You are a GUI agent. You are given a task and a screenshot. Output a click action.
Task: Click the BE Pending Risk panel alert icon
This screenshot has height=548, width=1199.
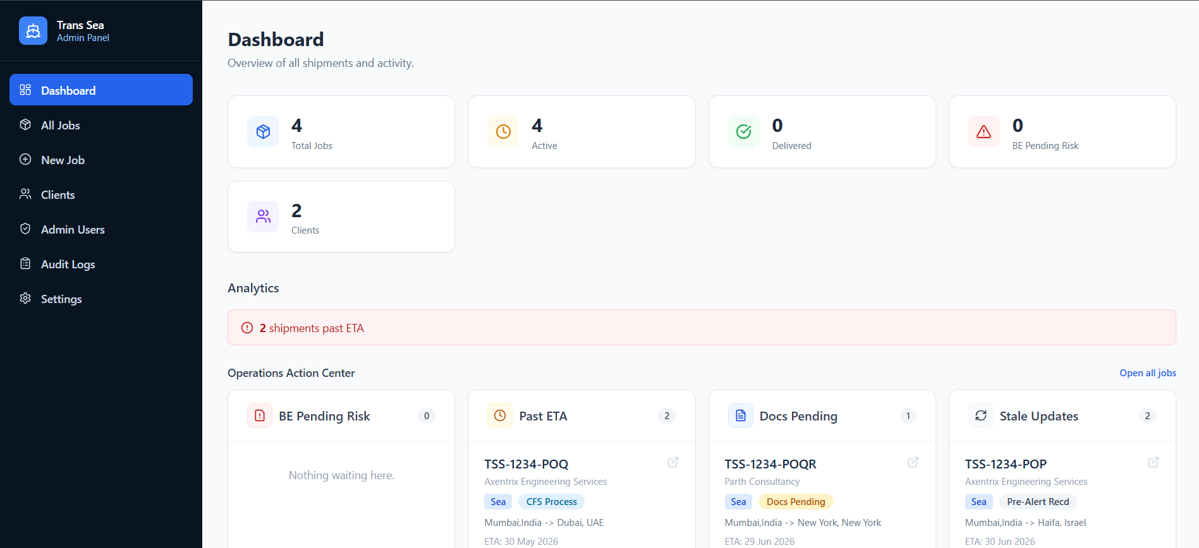pyautogui.click(x=260, y=415)
